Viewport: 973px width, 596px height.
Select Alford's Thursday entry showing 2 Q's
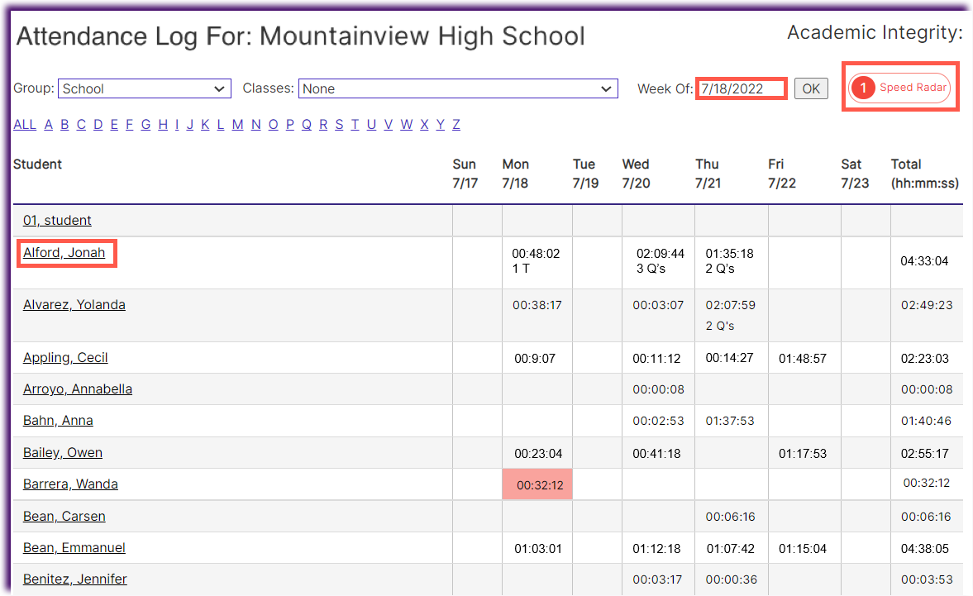point(731,262)
